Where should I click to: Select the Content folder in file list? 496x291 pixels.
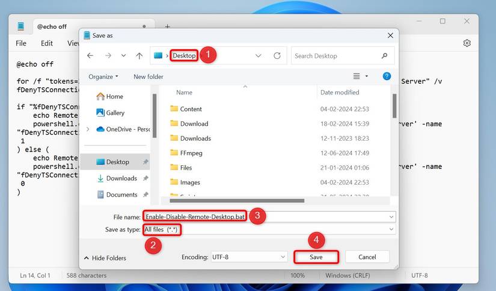191,109
